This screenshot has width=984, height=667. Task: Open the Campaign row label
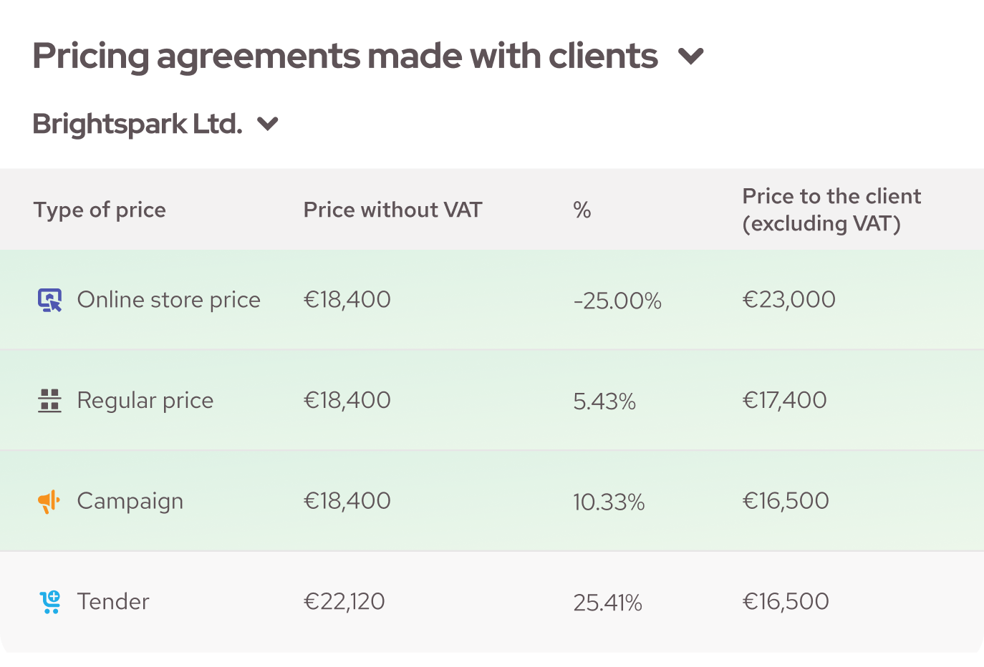130,502
